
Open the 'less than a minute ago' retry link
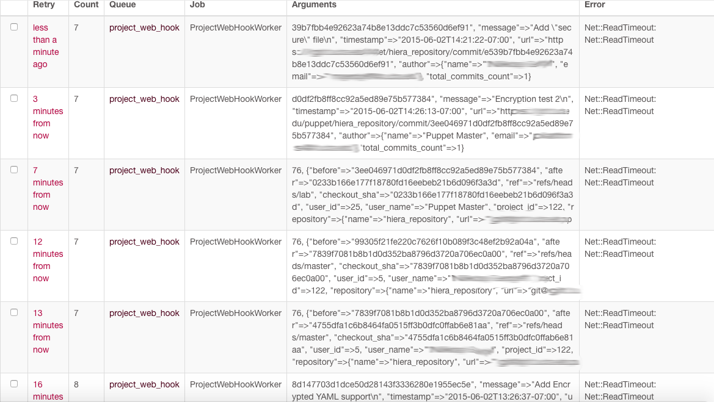click(x=46, y=46)
